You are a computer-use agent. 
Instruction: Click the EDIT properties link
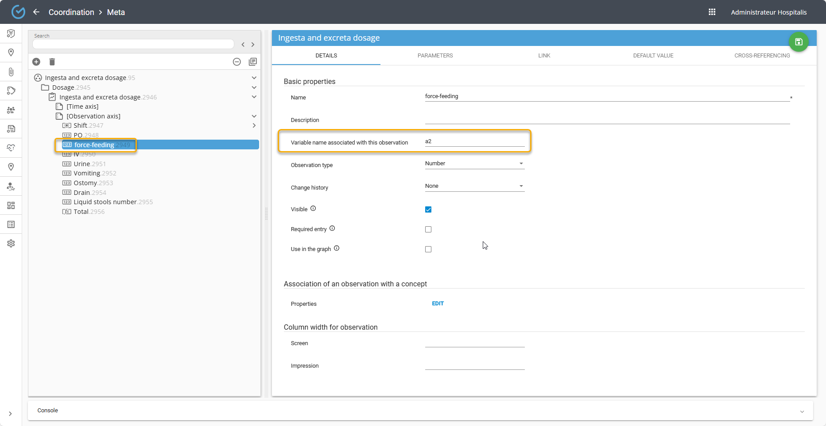click(x=438, y=304)
